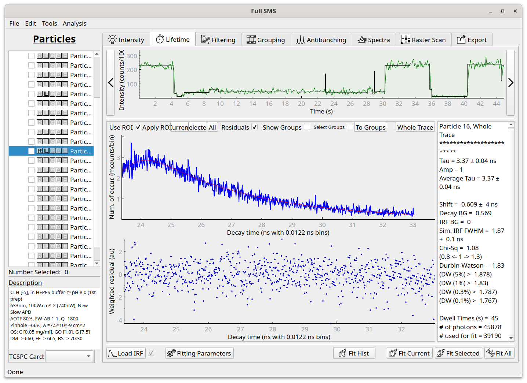Apply ROI to All particles
Image resolution: width=527 pixels, height=383 pixels.
click(x=212, y=127)
